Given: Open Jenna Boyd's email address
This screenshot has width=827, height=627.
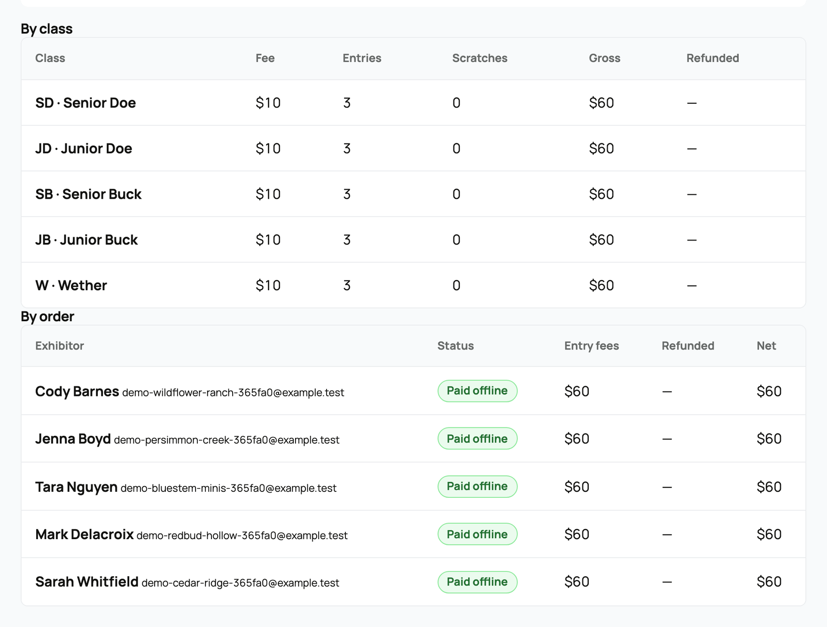Looking at the screenshot, I should (x=226, y=440).
